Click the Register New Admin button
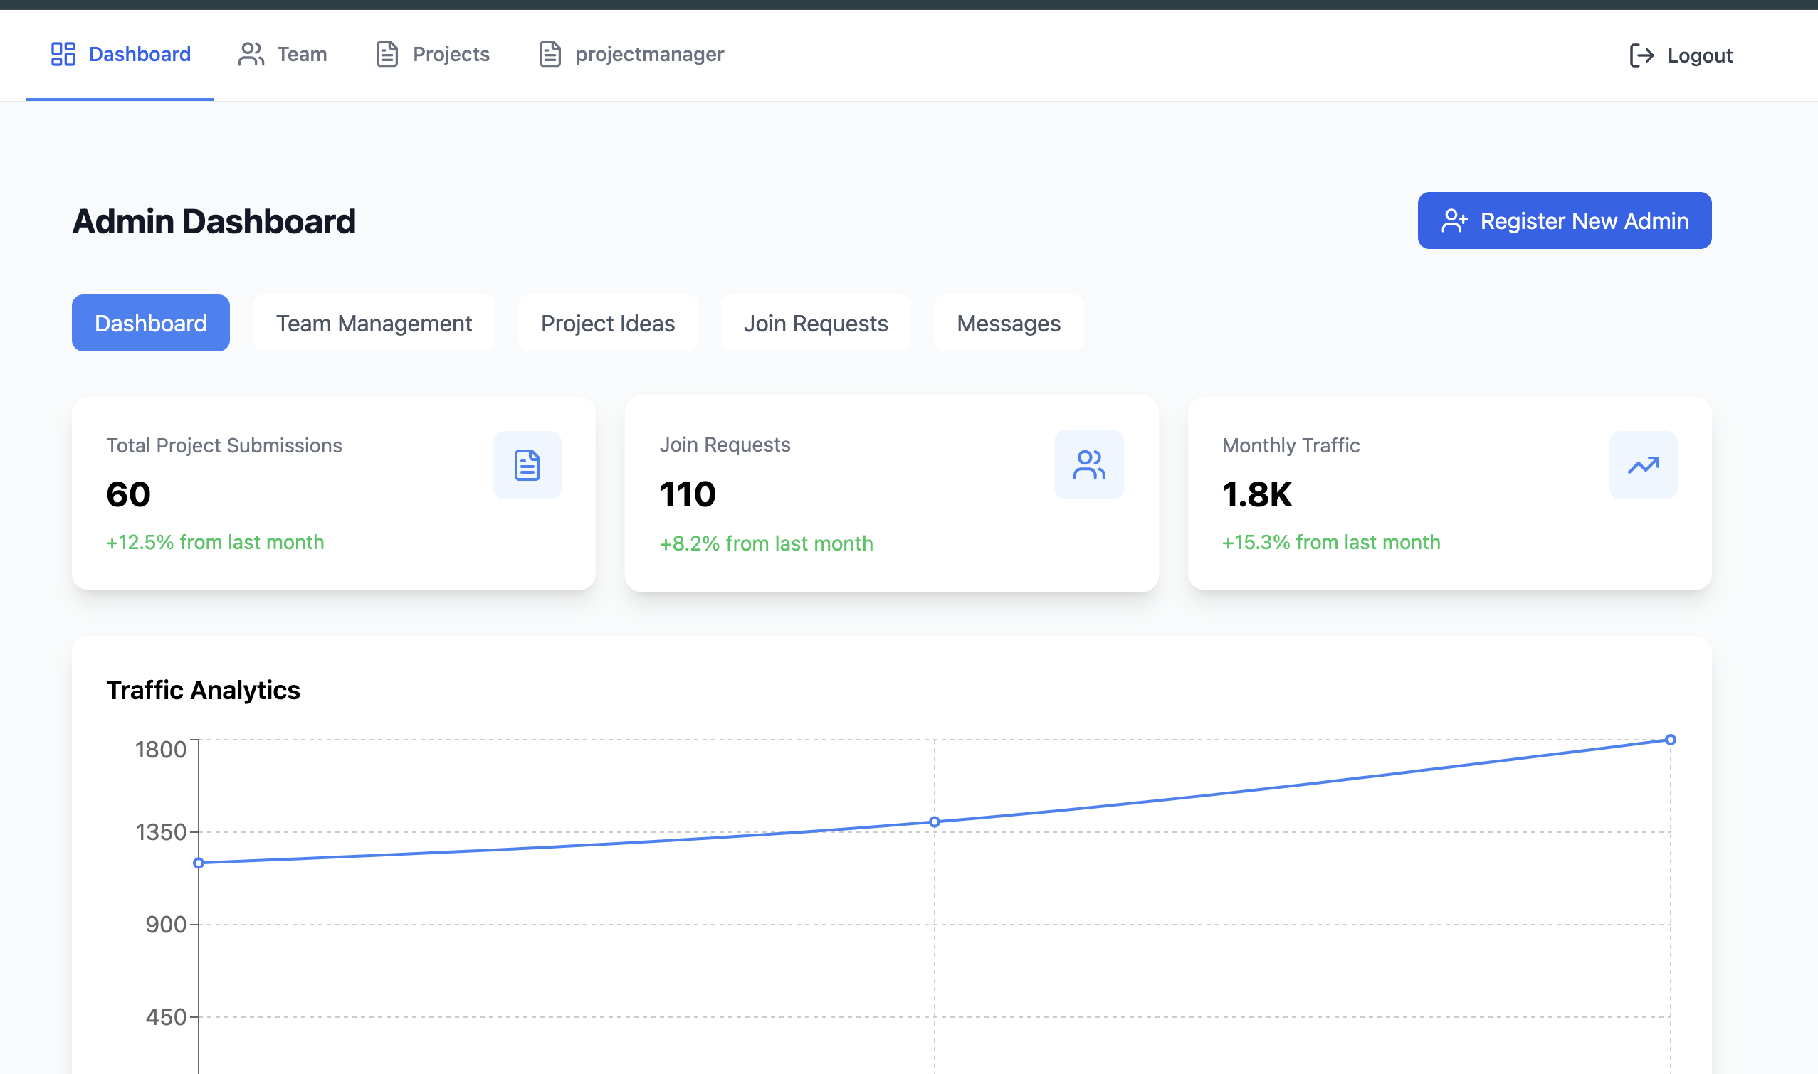 (1564, 220)
